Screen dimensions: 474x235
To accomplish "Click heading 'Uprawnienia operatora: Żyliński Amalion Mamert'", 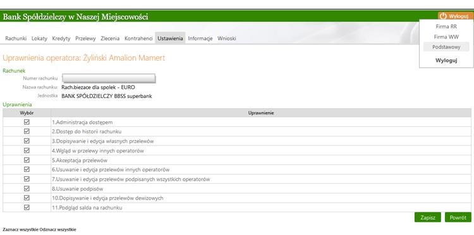I will pyautogui.click(x=84, y=58).
